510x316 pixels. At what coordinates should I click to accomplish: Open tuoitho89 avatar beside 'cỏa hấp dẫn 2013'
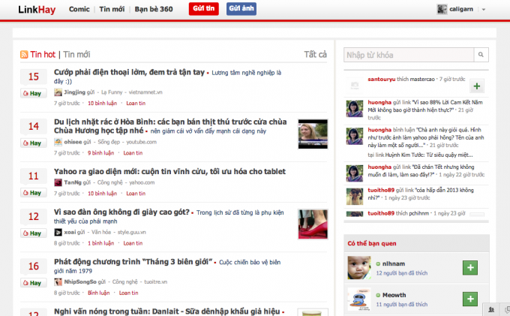click(355, 197)
